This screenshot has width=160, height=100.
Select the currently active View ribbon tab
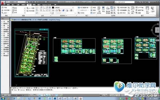29,5
